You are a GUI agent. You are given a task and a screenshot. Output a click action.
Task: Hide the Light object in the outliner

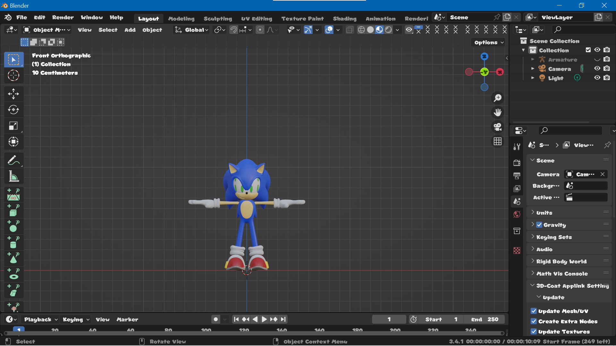[x=597, y=78]
